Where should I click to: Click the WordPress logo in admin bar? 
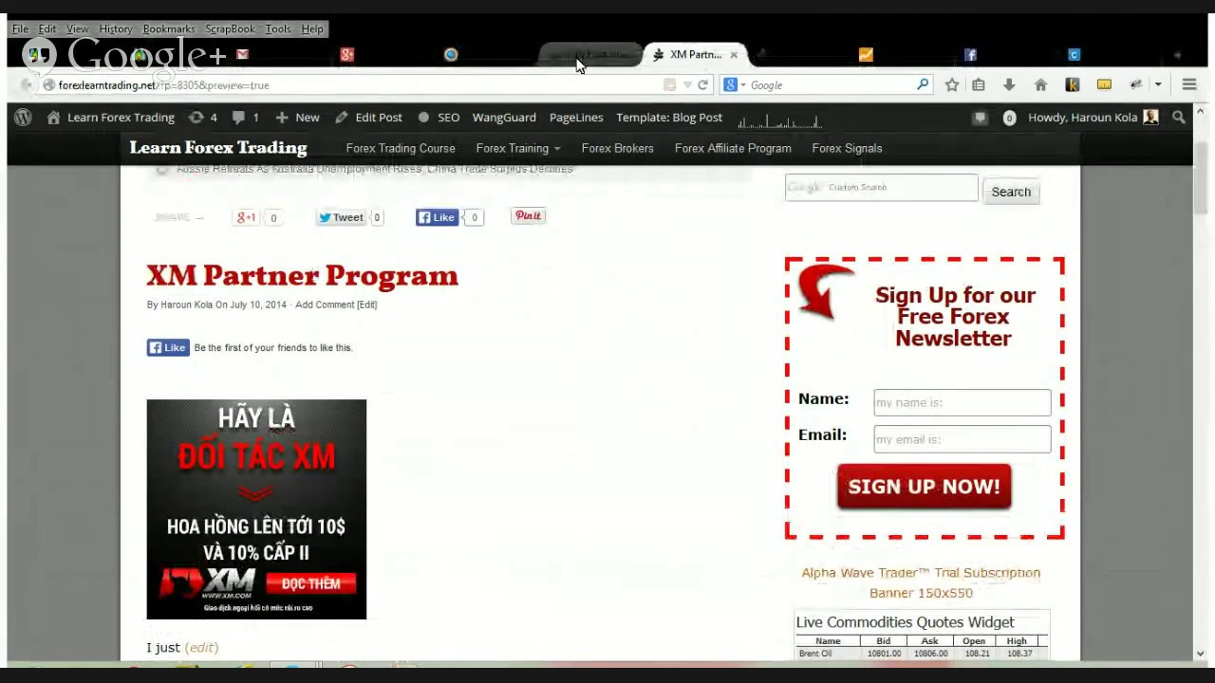[24, 118]
